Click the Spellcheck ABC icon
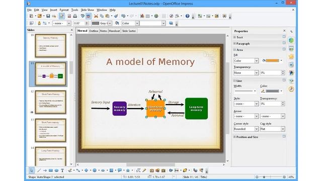 [x=83, y=16]
